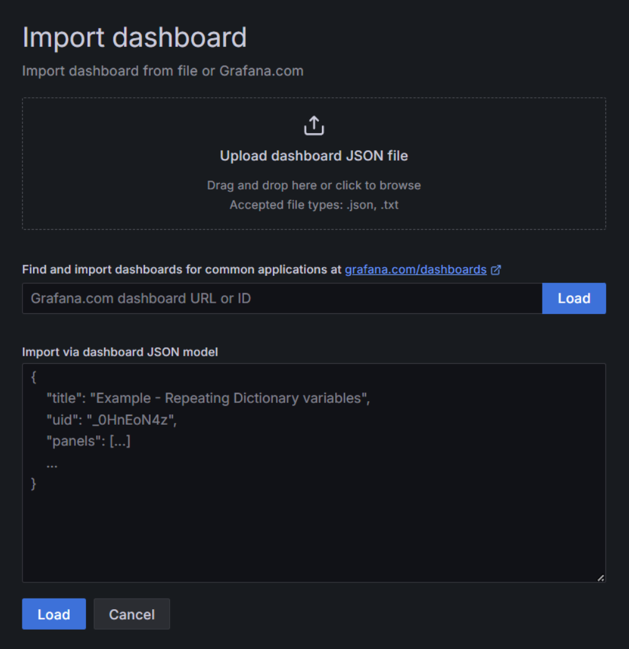Click 'Upload dashboard JSON file' text
629x649 pixels.
(x=314, y=156)
